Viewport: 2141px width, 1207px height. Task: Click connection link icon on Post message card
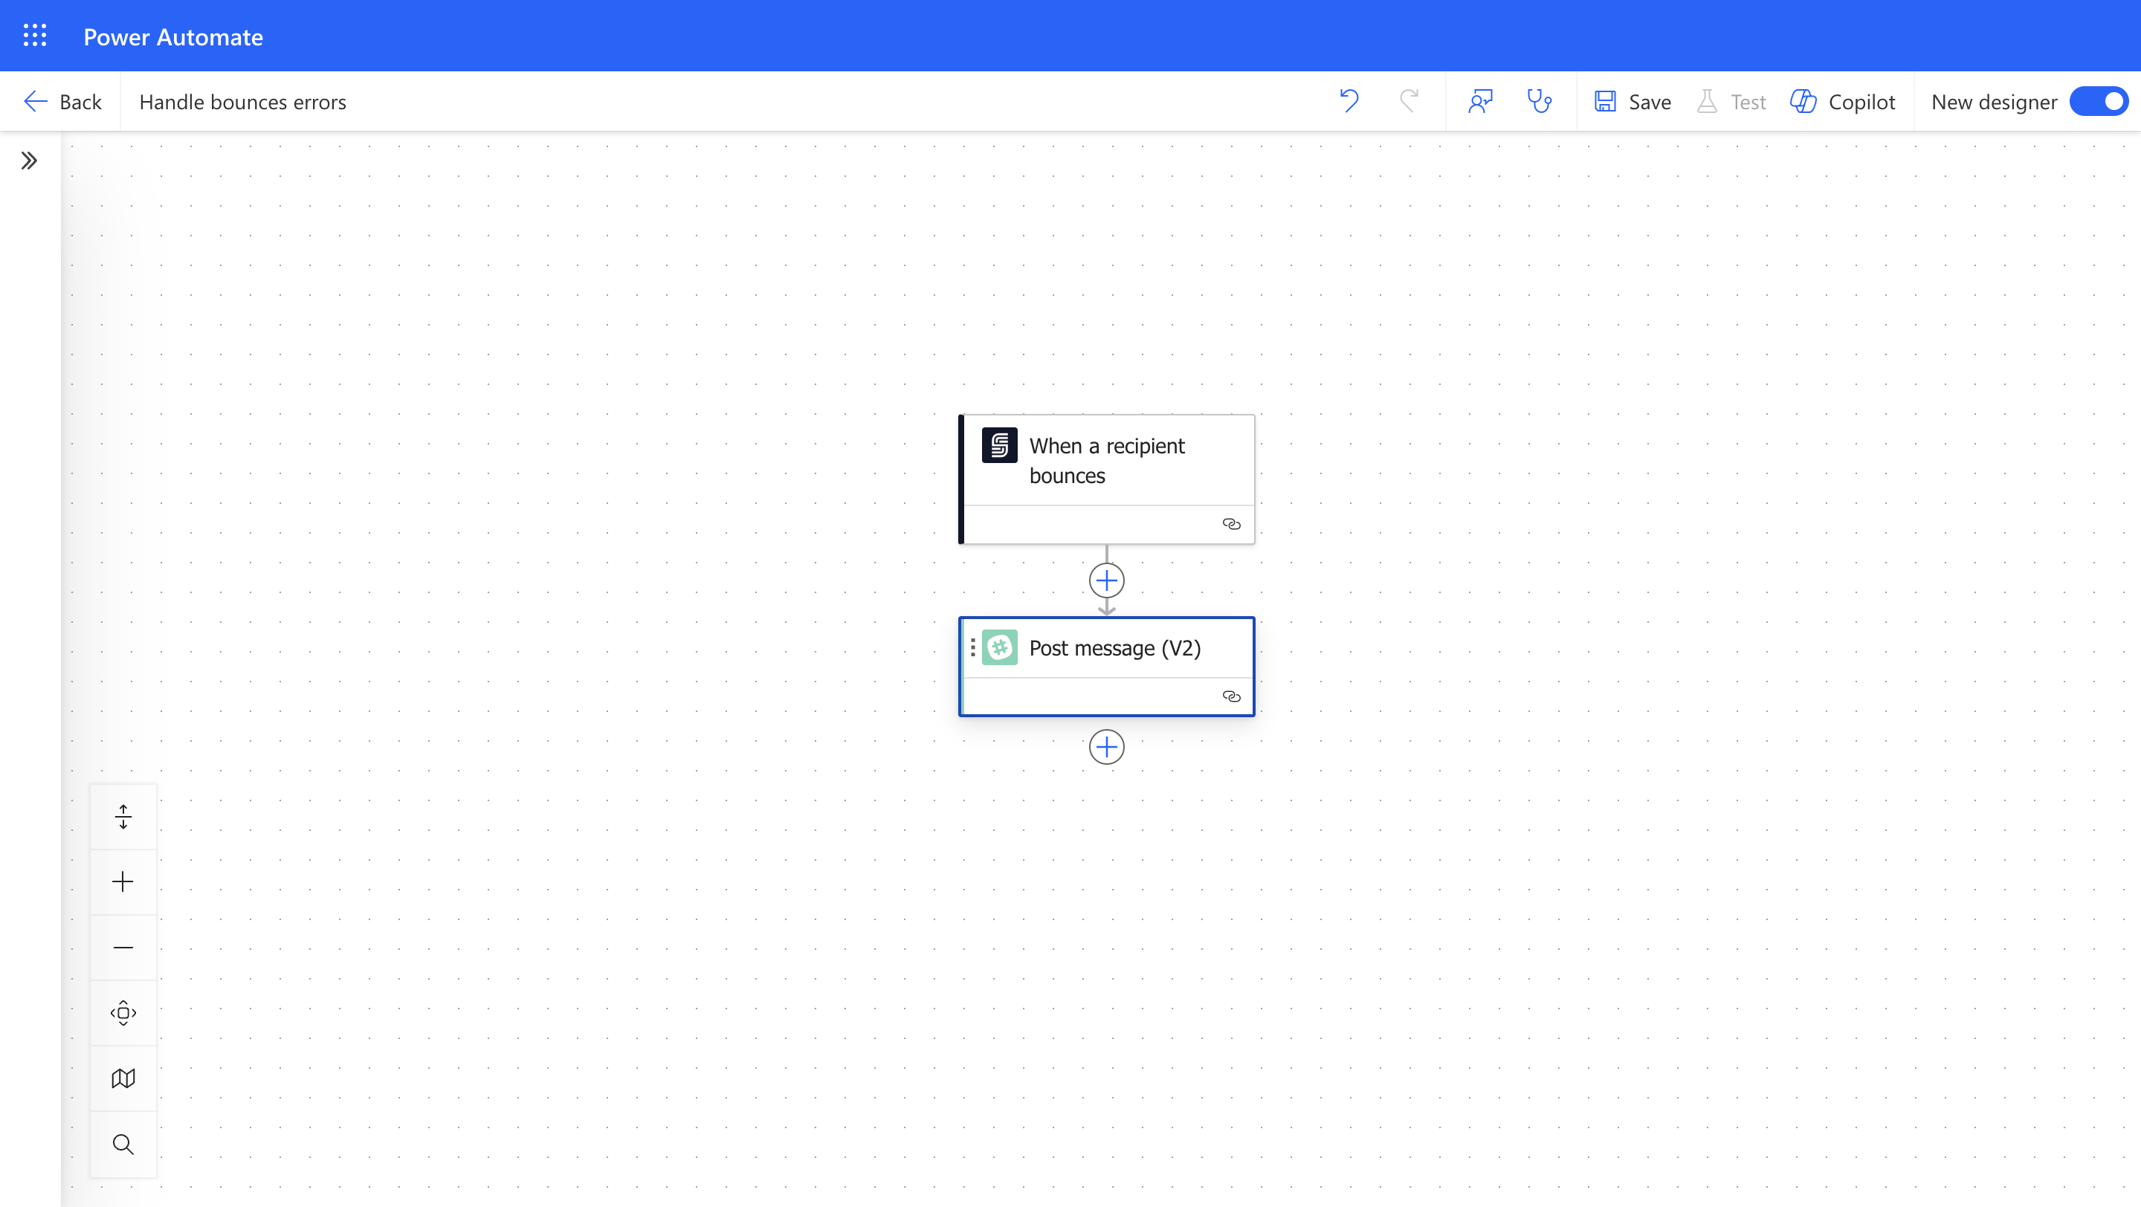tap(1231, 696)
